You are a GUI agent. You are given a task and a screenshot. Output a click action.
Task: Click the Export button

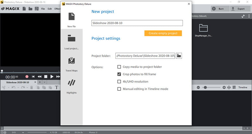pyautogui.click(x=240, y=9)
